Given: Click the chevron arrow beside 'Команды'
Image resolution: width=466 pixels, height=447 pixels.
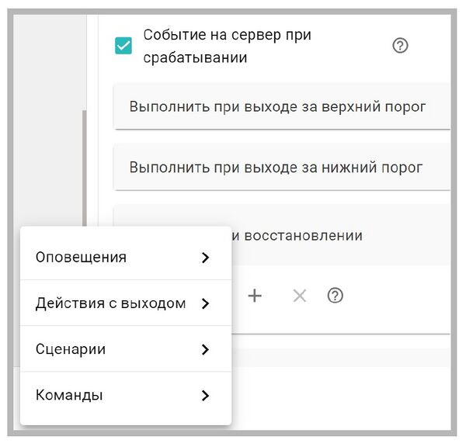Looking at the screenshot, I should (205, 395).
